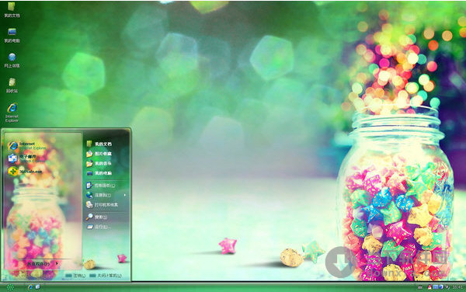The width and height of the screenshot is (466, 292).
Task: Expand 所有程序 all programs list
Action: (42, 263)
